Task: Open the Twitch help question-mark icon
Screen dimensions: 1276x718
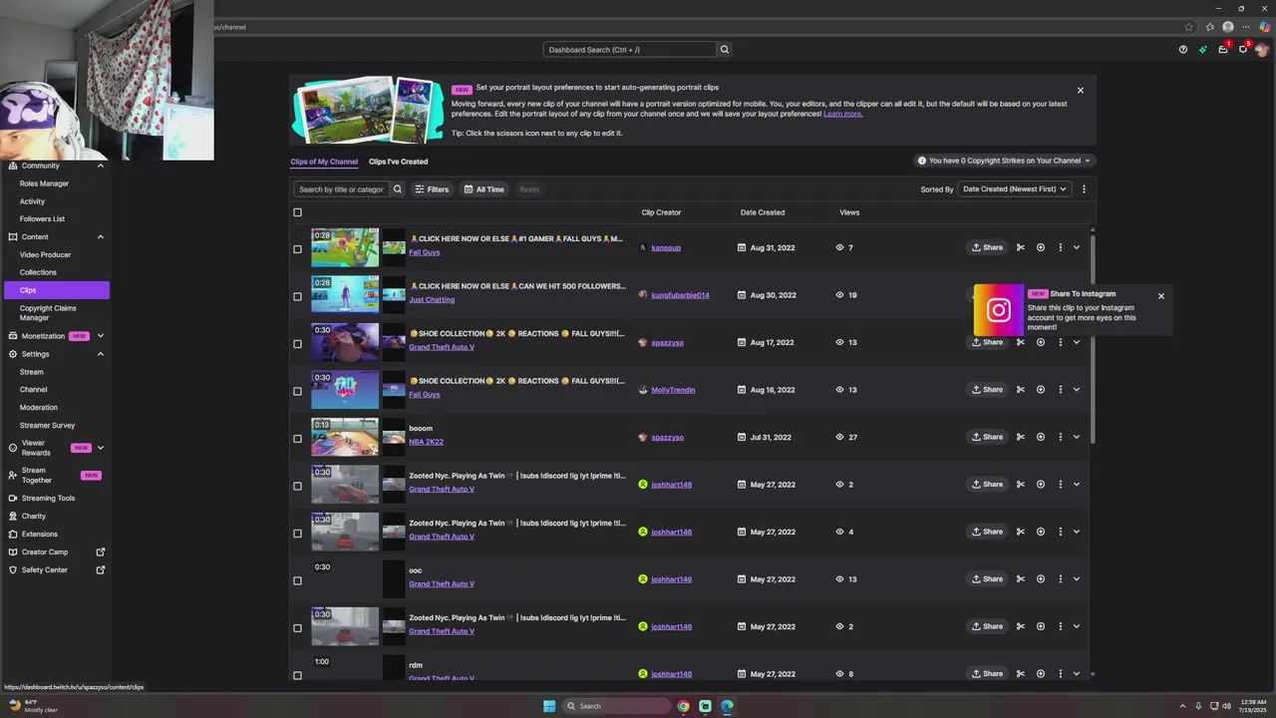Action: coord(1183,49)
